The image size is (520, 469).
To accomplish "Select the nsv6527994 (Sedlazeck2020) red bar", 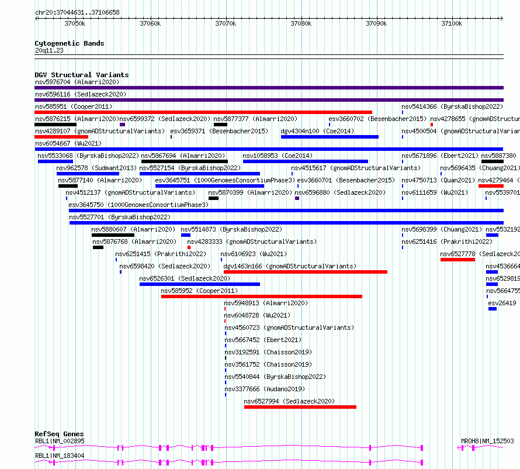I will [x=300, y=407].
